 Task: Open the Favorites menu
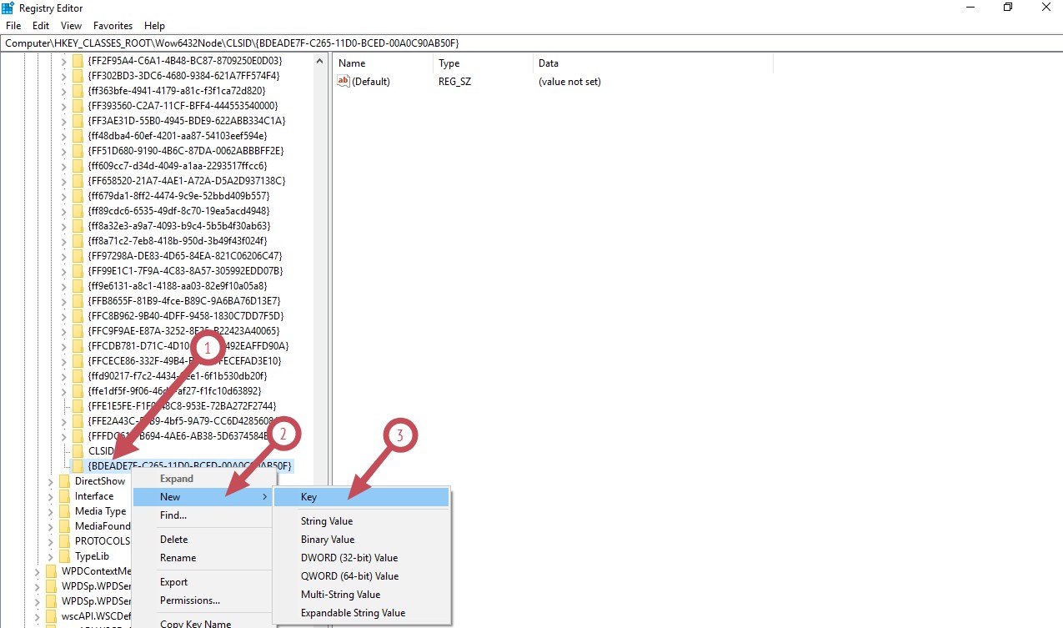click(x=113, y=26)
